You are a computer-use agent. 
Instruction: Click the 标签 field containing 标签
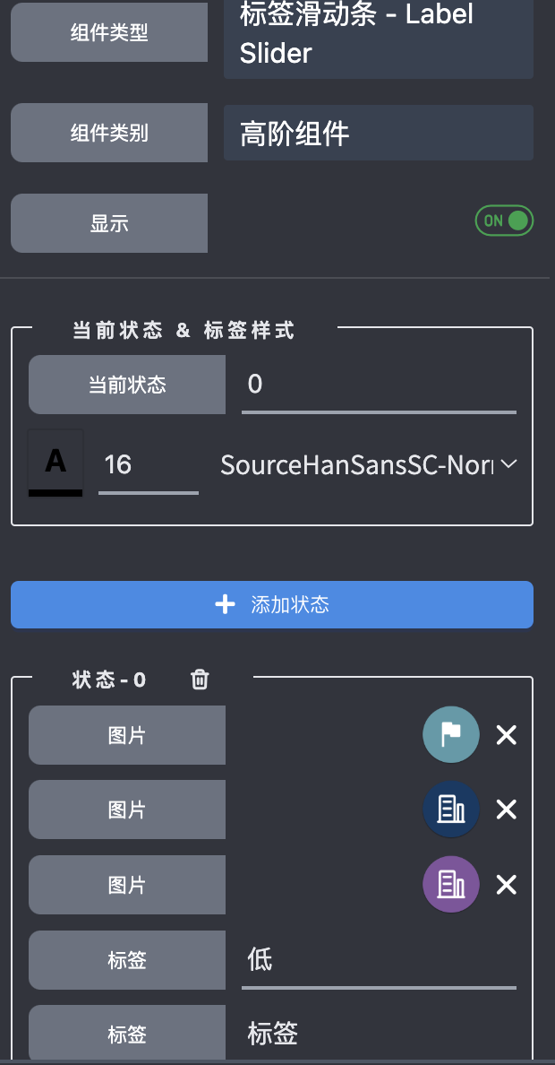(x=379, y=1035)
